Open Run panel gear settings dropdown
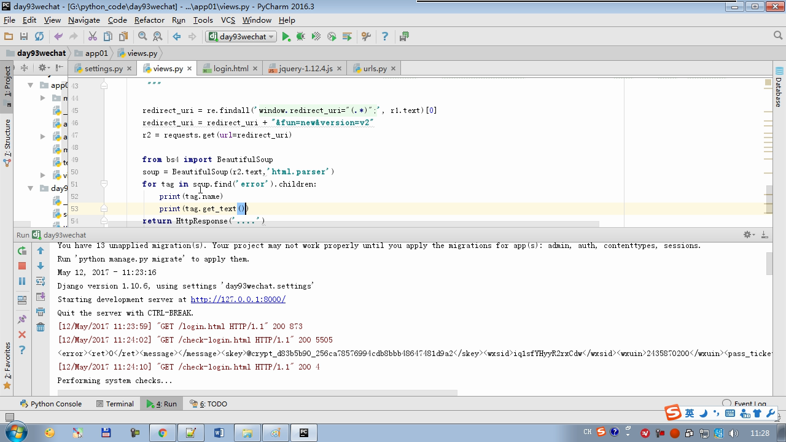Image resolution: width=786 pixels, height=442 pixels. click(x=749, y=235)
